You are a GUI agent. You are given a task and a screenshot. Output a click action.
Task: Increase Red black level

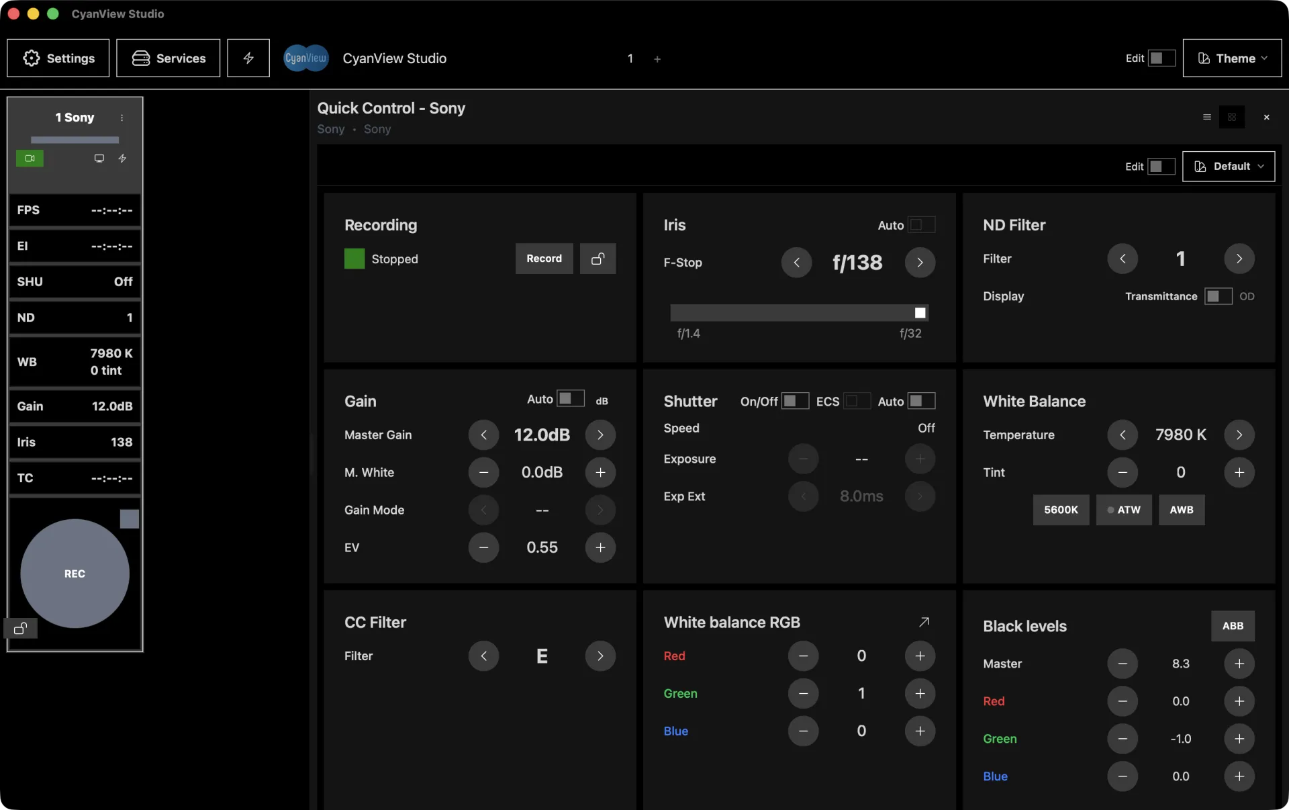(x=1239, y=701)
